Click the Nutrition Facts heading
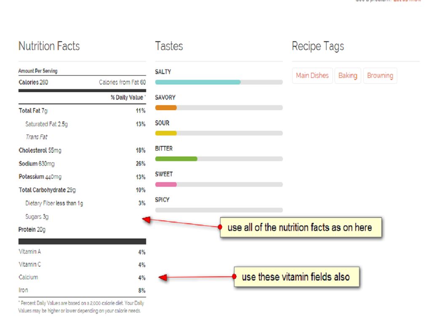The height and width of the screenshot is (323, 431). pyautogui.click(x=49, y=46)
